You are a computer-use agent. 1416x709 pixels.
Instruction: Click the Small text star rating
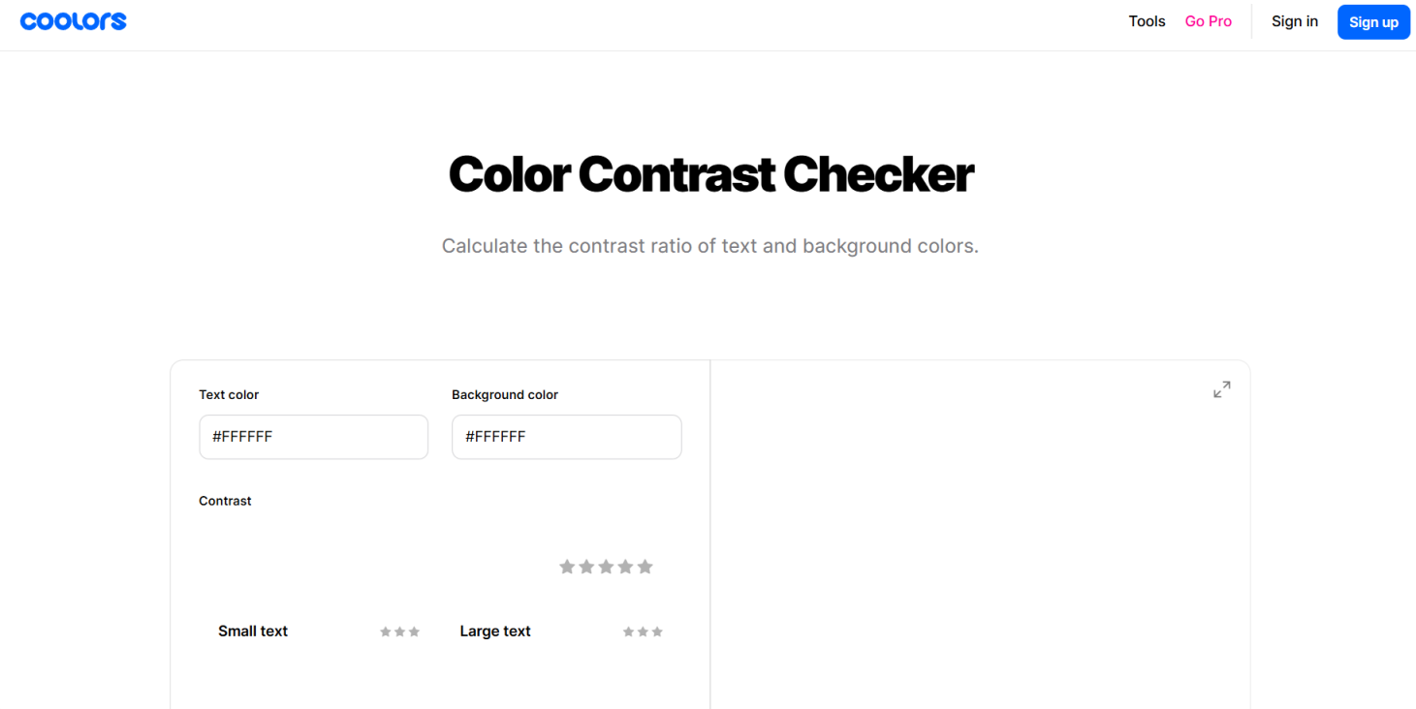pos(399,632)
